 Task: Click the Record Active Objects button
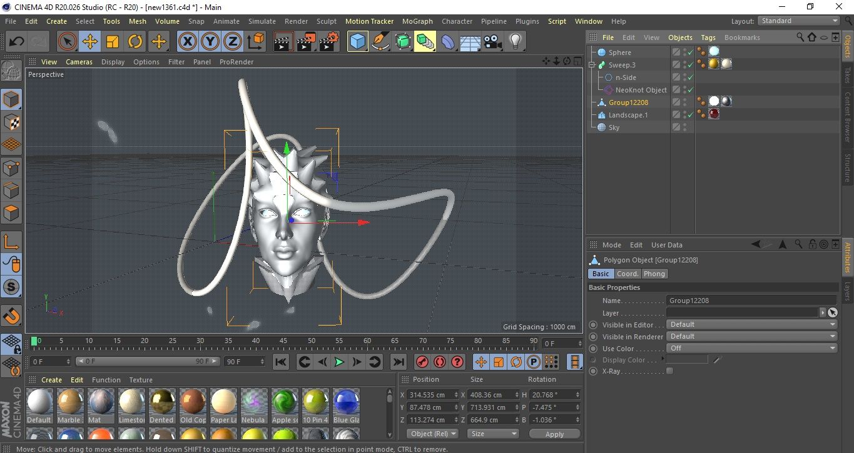[x=422, y=362]
